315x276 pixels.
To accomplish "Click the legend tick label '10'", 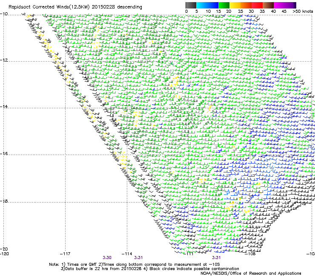I will point(208,11).
